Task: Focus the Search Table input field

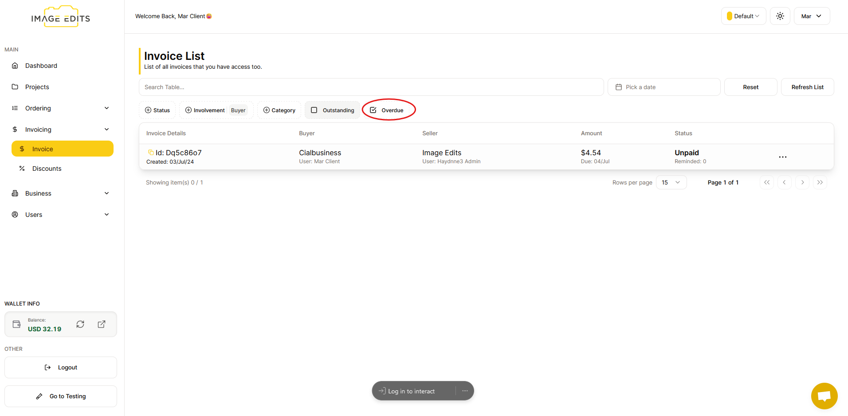Action: (x=371, y=87)
